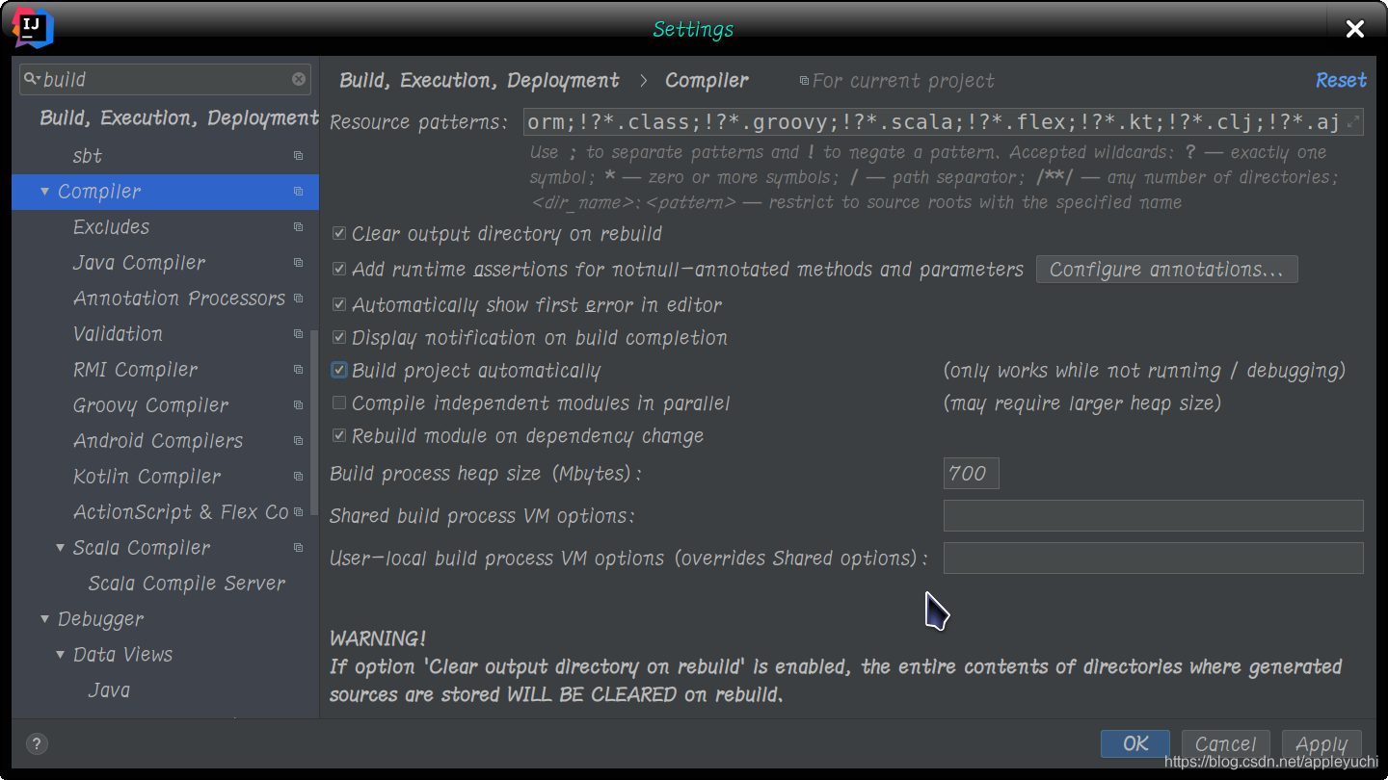The height and width of the screenshot is (780, 1388).
Task: Click the icon next to sbt entry
Action: point(297,155)
